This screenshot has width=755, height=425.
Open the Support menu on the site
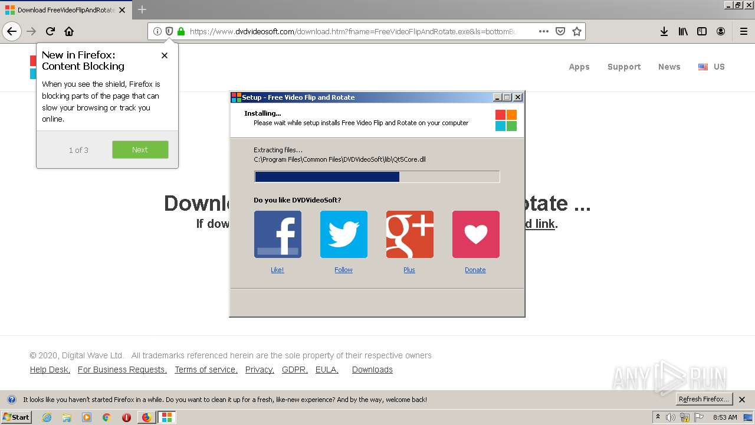tap(624, 67)
